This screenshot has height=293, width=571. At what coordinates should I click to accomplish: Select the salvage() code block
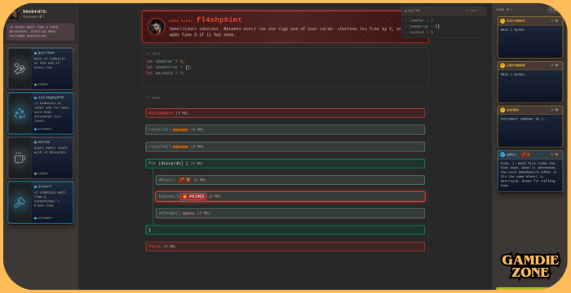click(x=290, y=213)
